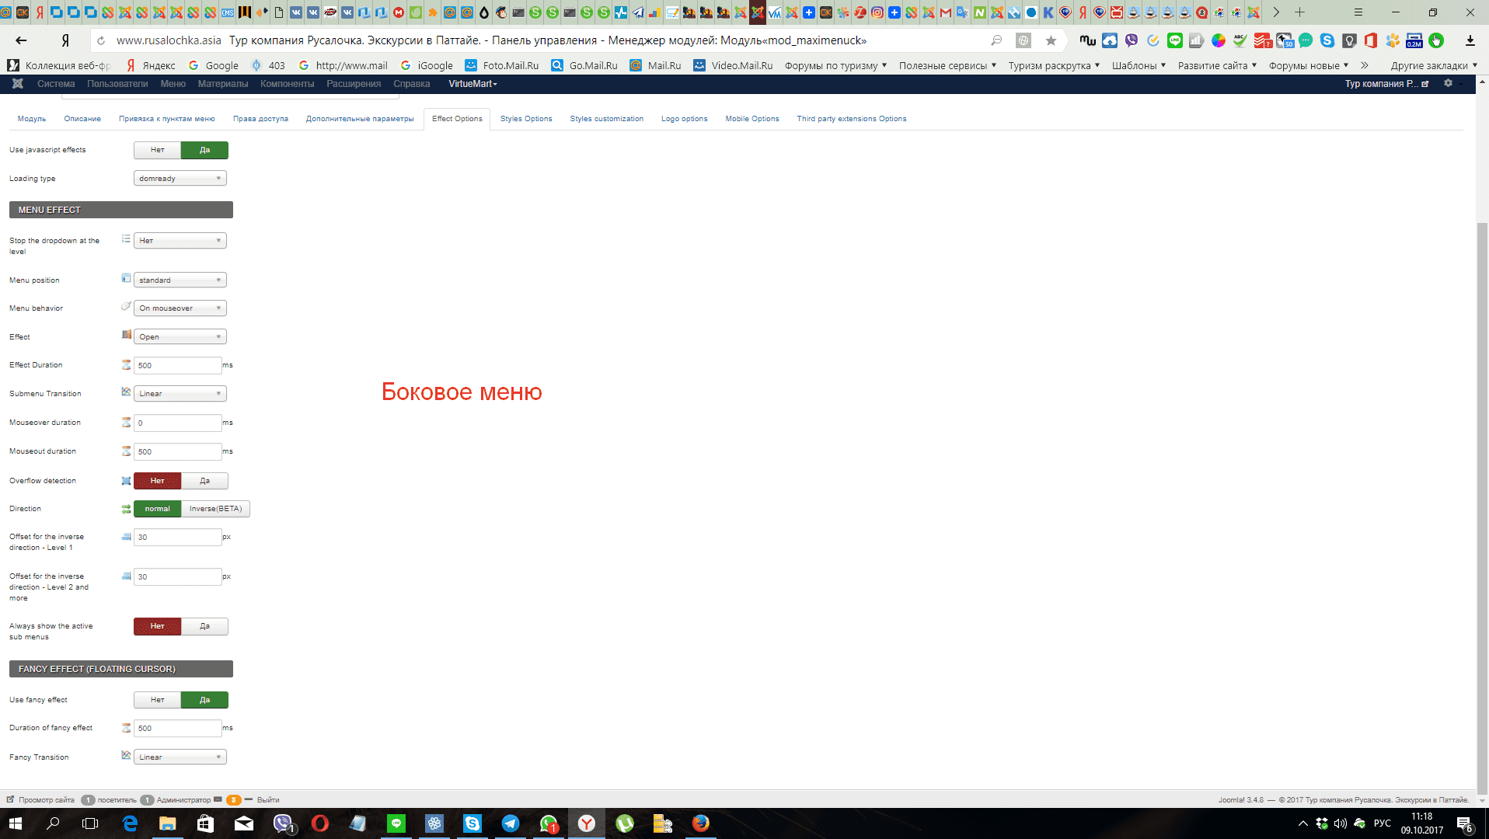The image size is (1489, 839).
Task: Click the page reload icon
Action: (99, 40)
